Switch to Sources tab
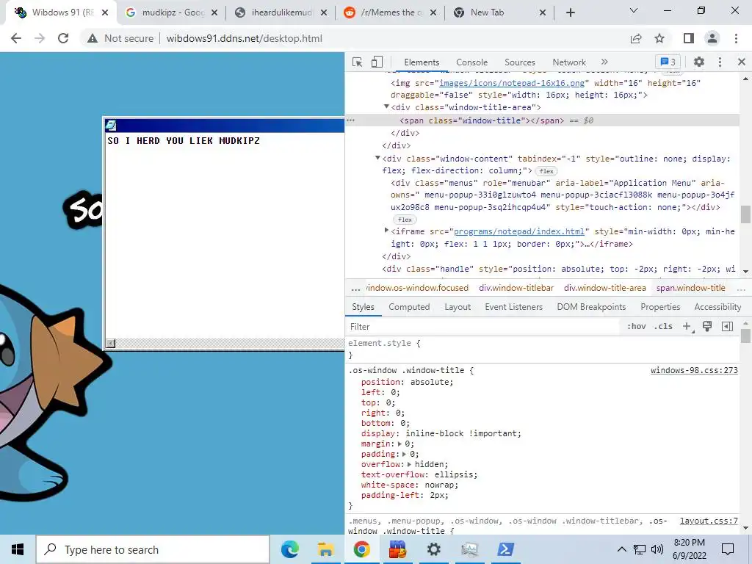The width and height of the screenshot is (752, 564). [519, 62]
